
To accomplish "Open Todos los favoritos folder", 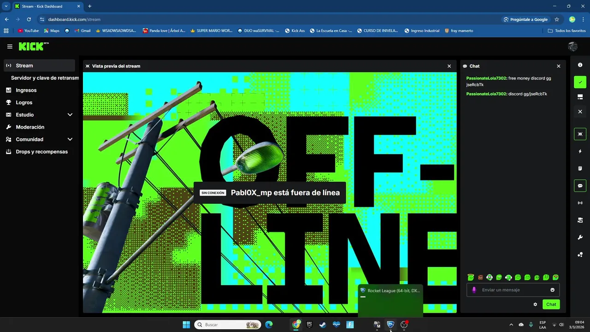I will [566, 31].
